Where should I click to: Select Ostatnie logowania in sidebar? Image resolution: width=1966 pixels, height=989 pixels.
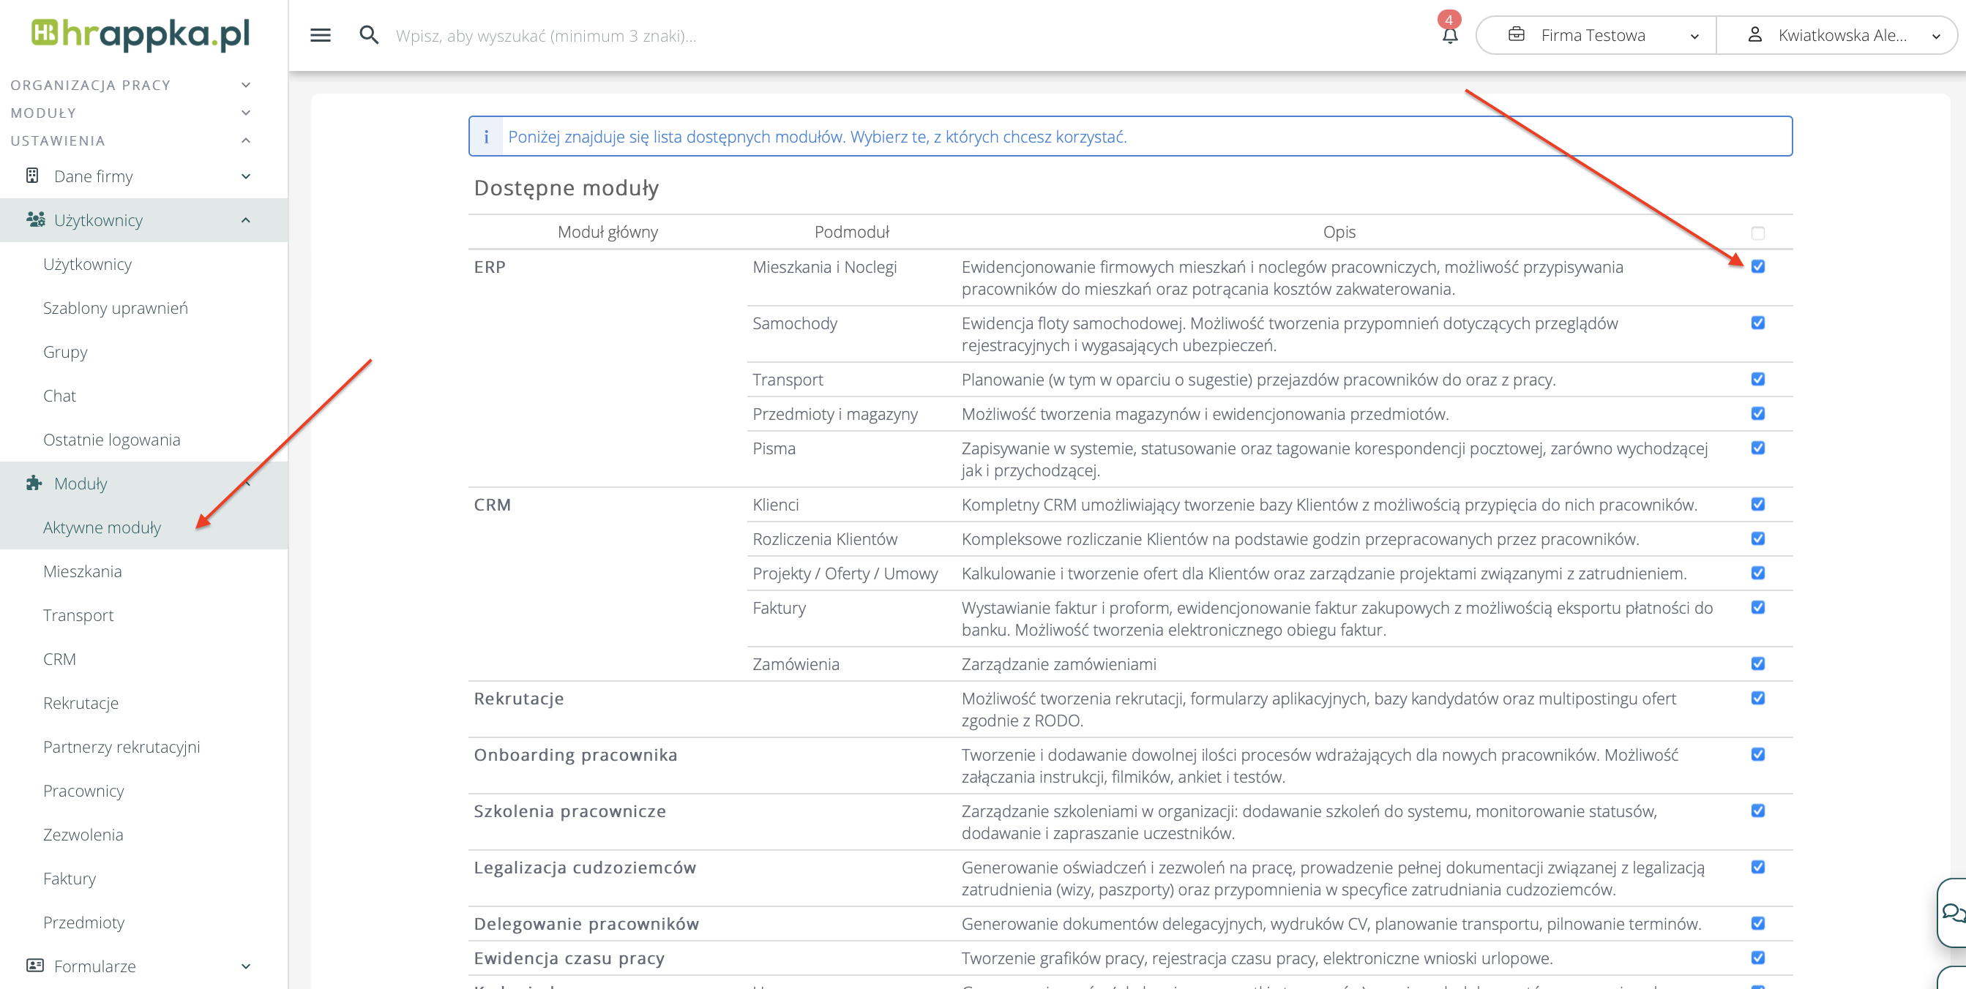(111, 440)
